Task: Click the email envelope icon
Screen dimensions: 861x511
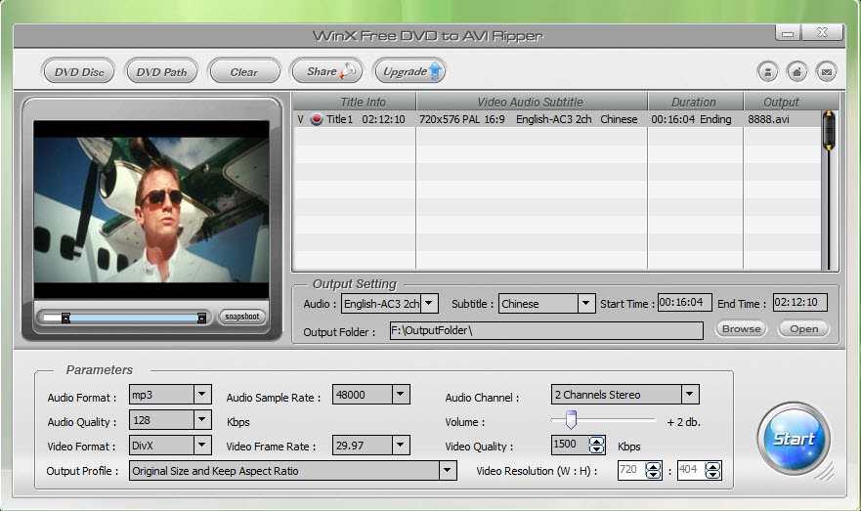Action: [x=827, y=72]
